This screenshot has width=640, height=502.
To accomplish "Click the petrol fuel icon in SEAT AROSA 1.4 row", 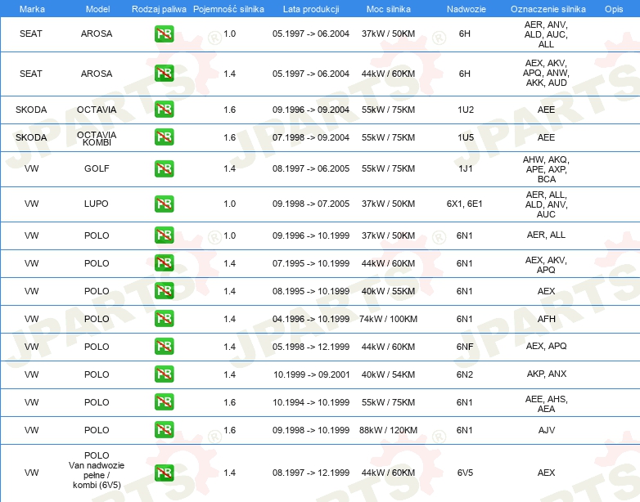I will coord(164,74).
